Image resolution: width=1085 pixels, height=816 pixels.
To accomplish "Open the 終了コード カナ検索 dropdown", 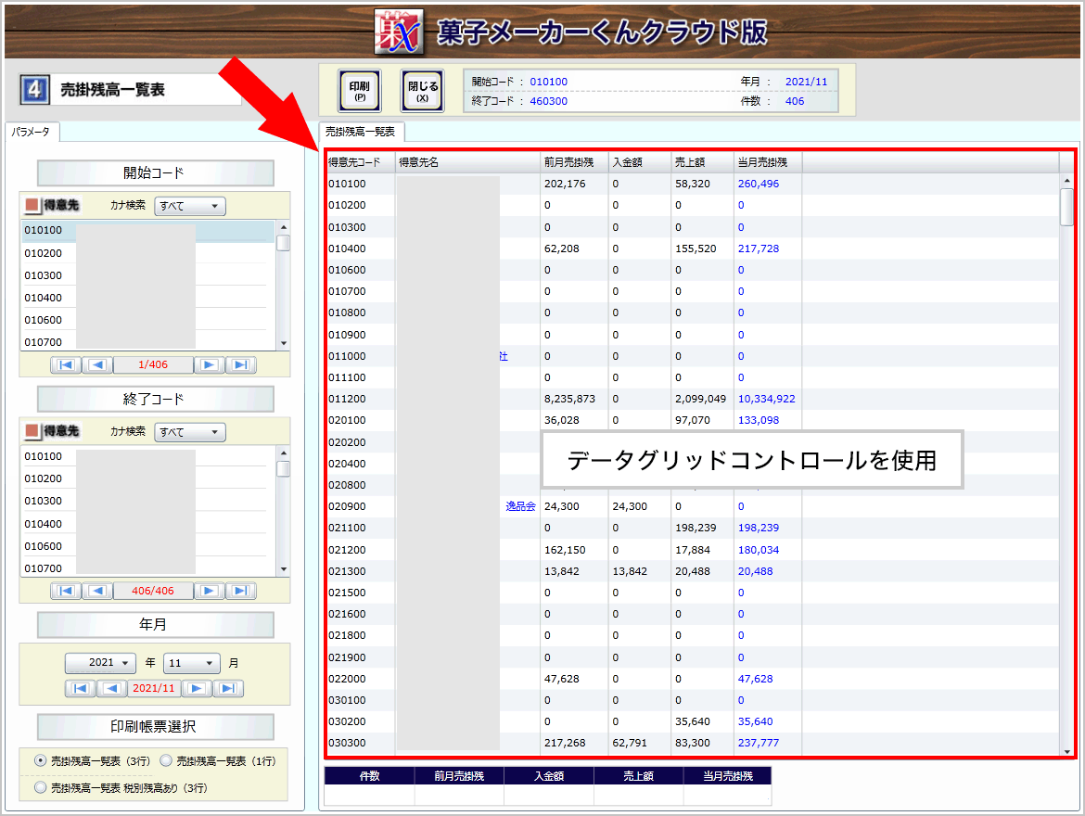I will pyautogui.click(x=189, y=432).
